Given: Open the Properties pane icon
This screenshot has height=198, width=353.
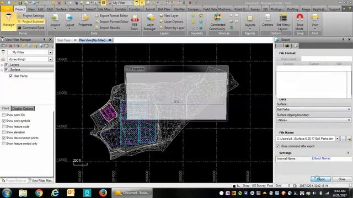Looking at the screenshot, I should click(x=85, y=20).
